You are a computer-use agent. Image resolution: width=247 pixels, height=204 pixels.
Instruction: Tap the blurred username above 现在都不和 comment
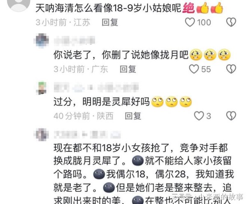pyautogui.click(x=87, y=134)
